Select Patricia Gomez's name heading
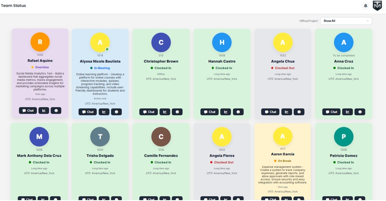The width and height of the screenshot is (386, 201). click(344, 155)
